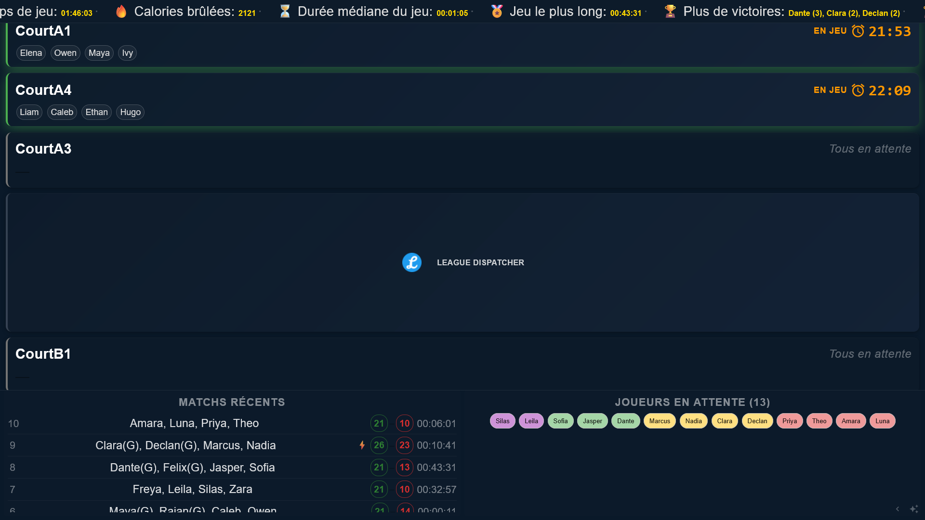Screen dimensions: 925x520
Task: Click the Joueurs en attente section header
Action: [x=692, y=402]
